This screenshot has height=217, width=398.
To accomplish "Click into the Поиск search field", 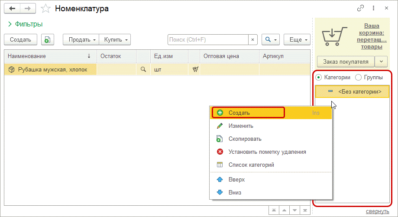I will point(207,39).
